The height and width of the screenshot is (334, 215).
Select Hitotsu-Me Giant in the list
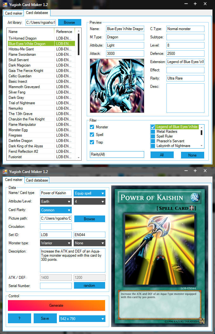[x=41, y=49]
